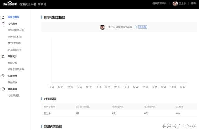Open API提交内容 sidebar item
199x130 pixels.
[14, 43]
